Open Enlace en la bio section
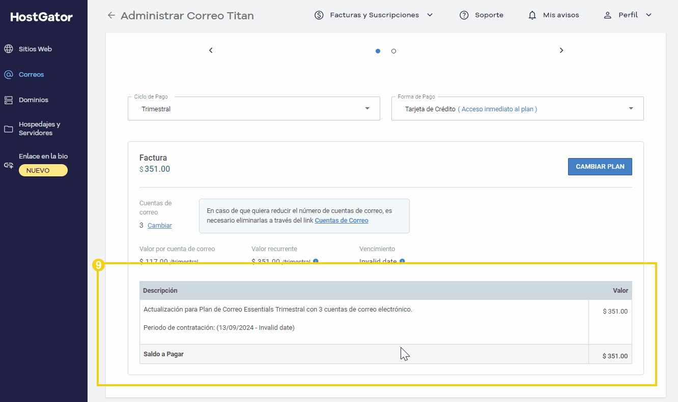 (43, 156)
